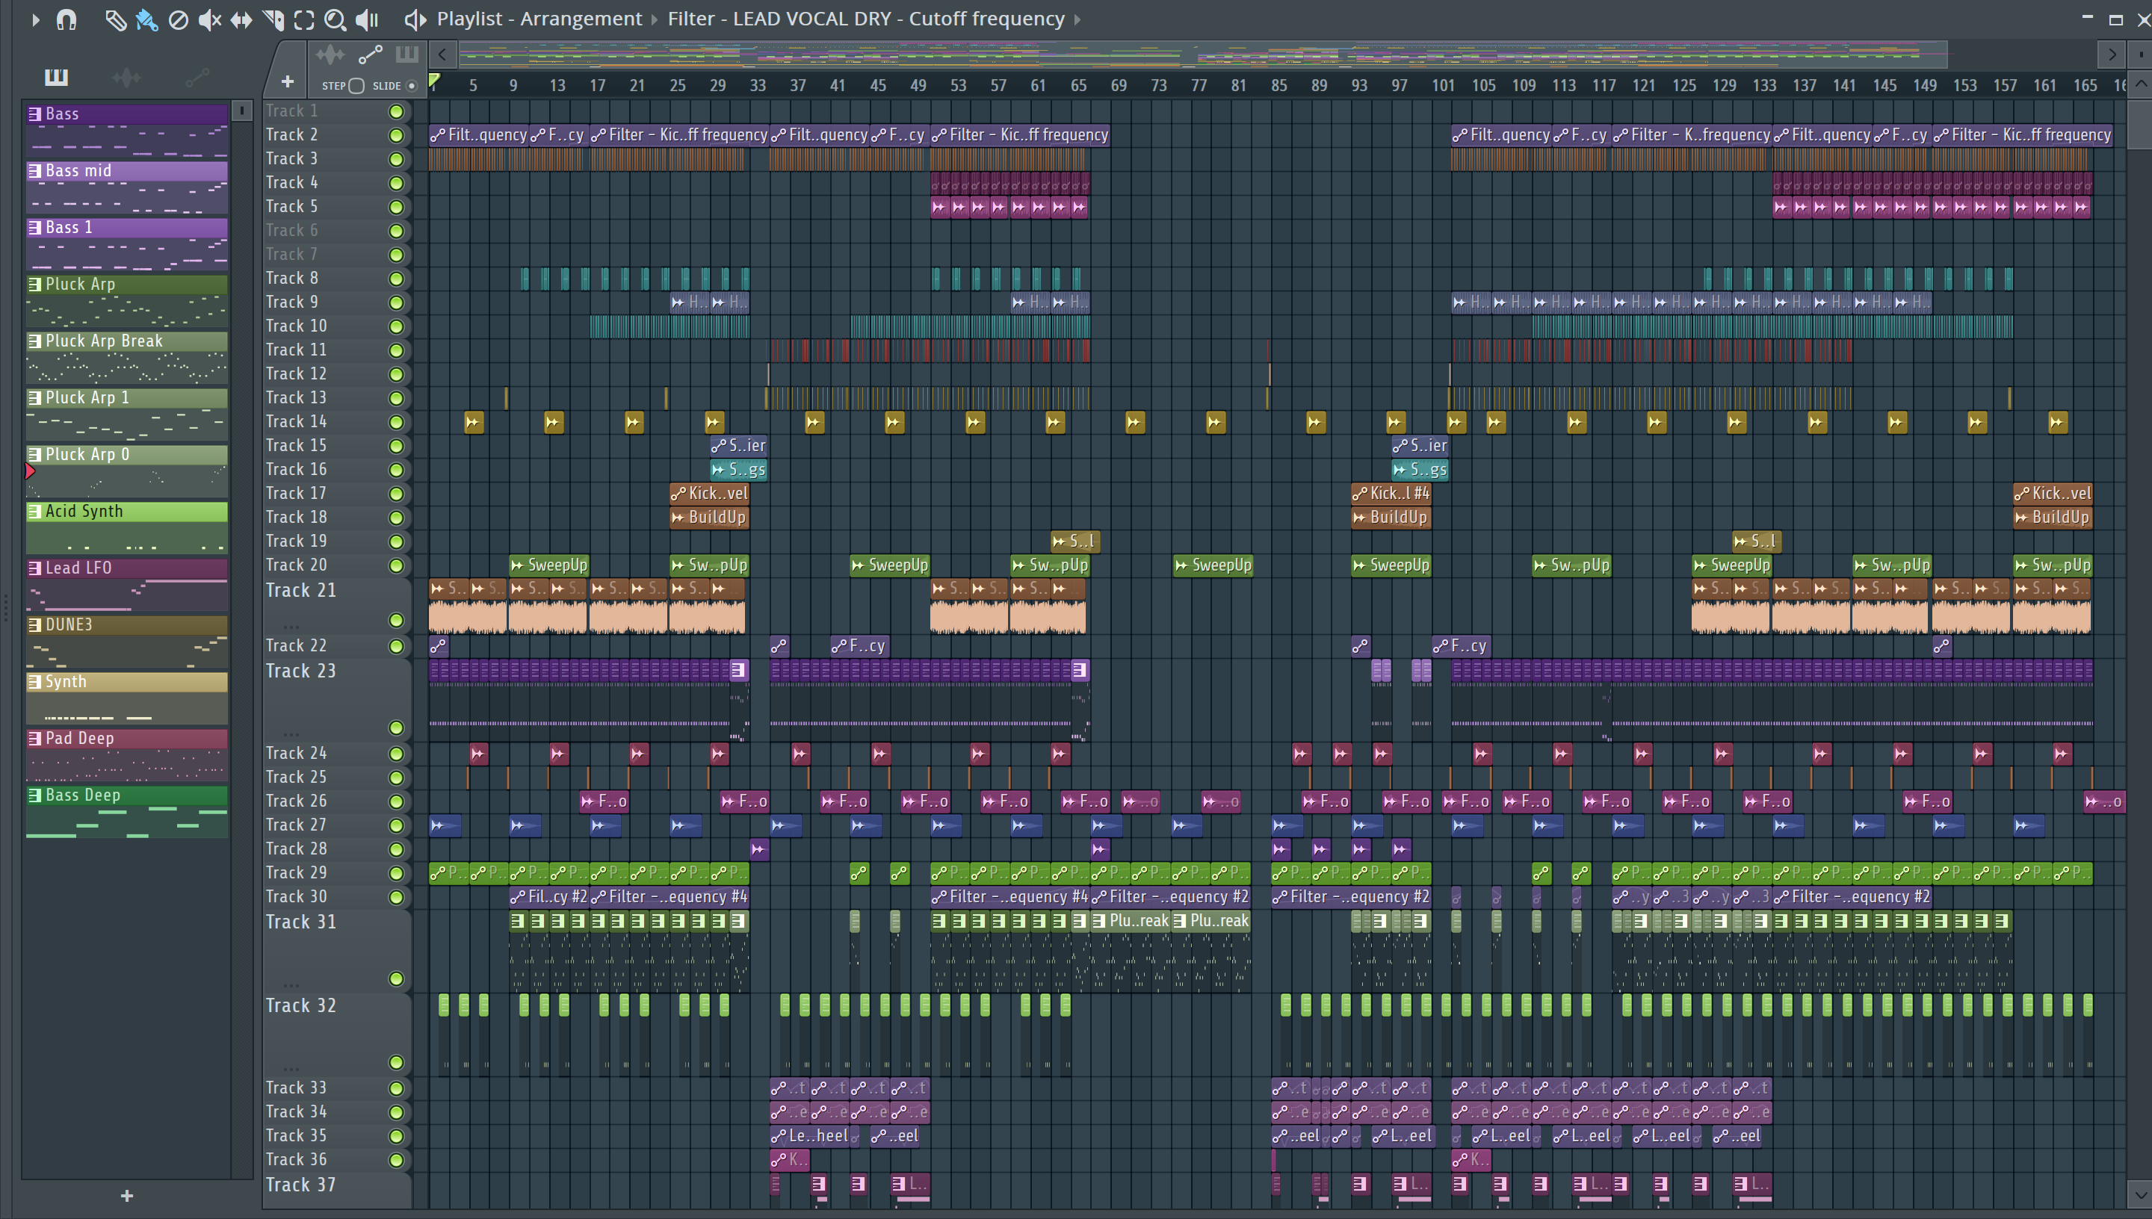Image resolution: width=2152 pixels, height=1219 pixels.
Task: Mute Track 21
Action: pos(396,621)
